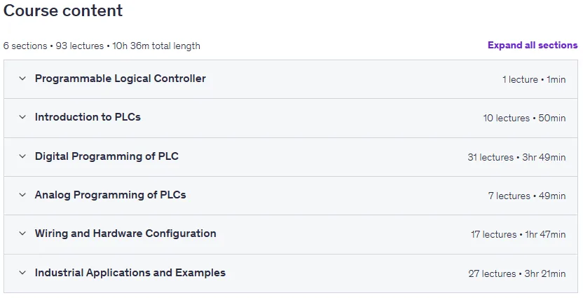Click the 31 lectures • 3hr 49min label
Viewport: 583px width, 298px height.
tap(516, 157)
